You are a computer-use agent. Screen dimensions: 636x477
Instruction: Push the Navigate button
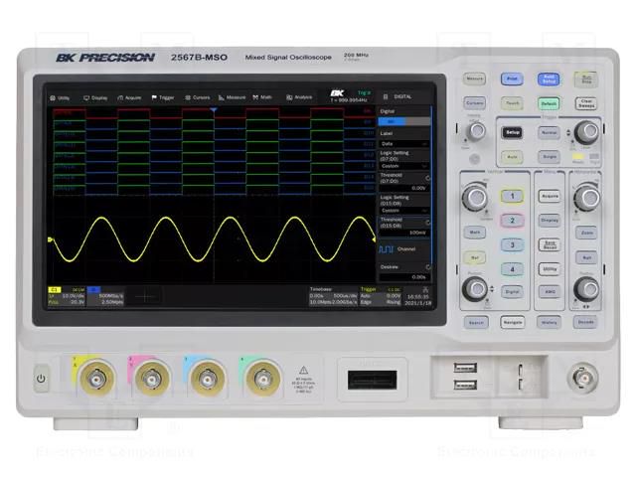(x=513, y=322)
